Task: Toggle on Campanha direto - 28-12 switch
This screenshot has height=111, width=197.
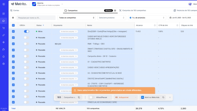Action: [x=26, y=56]
